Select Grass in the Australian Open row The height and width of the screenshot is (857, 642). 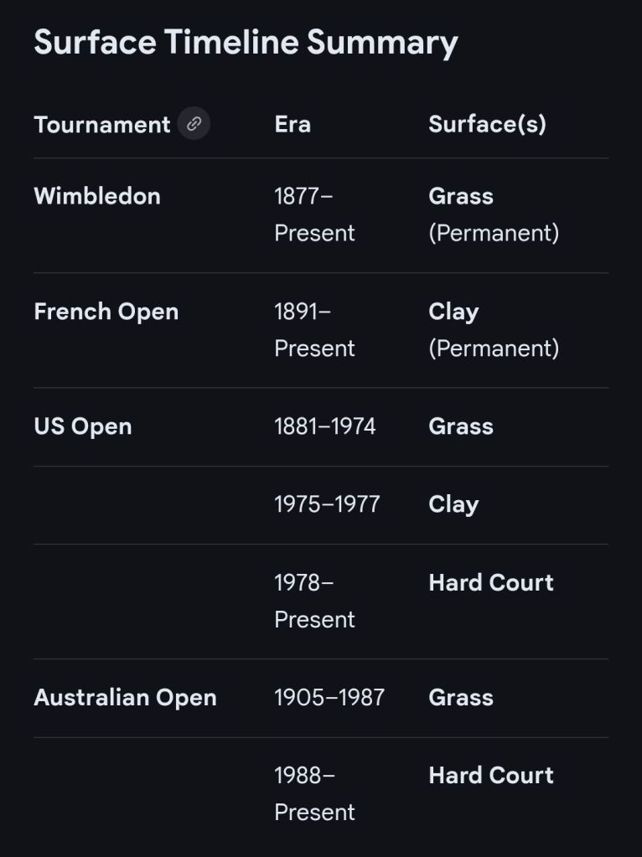[x=461, y=698]
